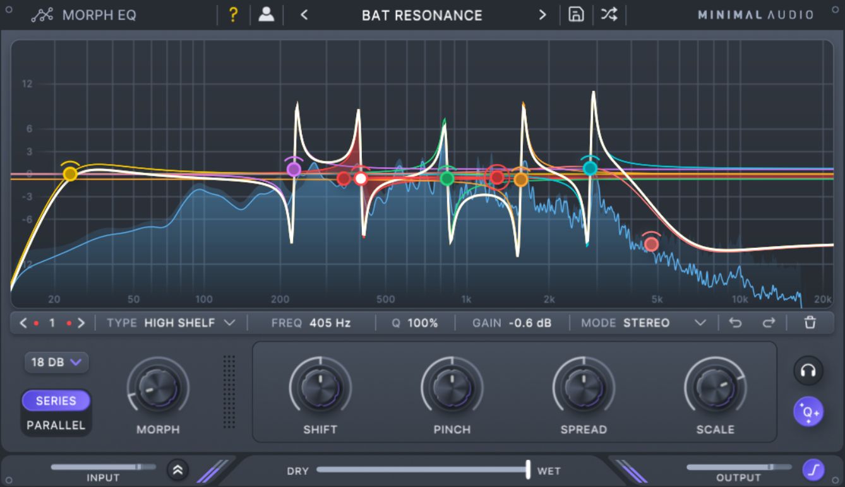
Task: Edit the FREQ 405 Hz value
Action: (x=330, y=323)
